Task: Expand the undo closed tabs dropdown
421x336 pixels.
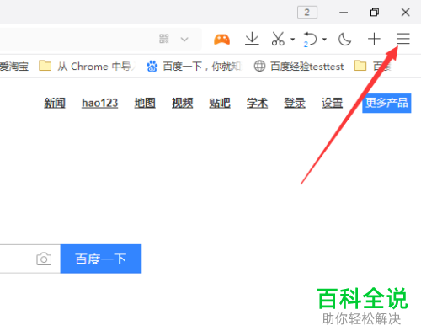Action: (324, 40)
